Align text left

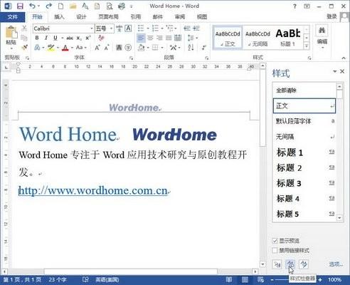[x=141, y=38]
